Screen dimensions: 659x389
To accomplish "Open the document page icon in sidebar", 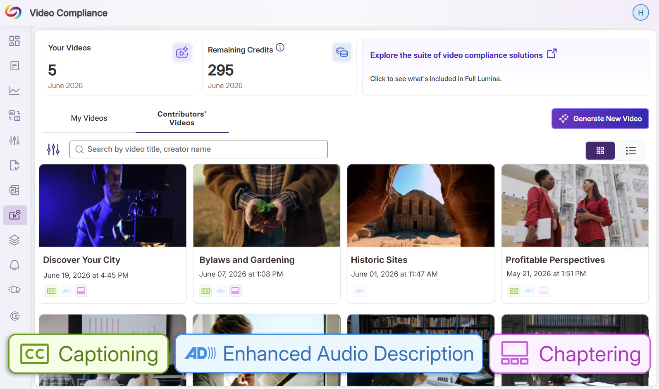I will [14, 66].
